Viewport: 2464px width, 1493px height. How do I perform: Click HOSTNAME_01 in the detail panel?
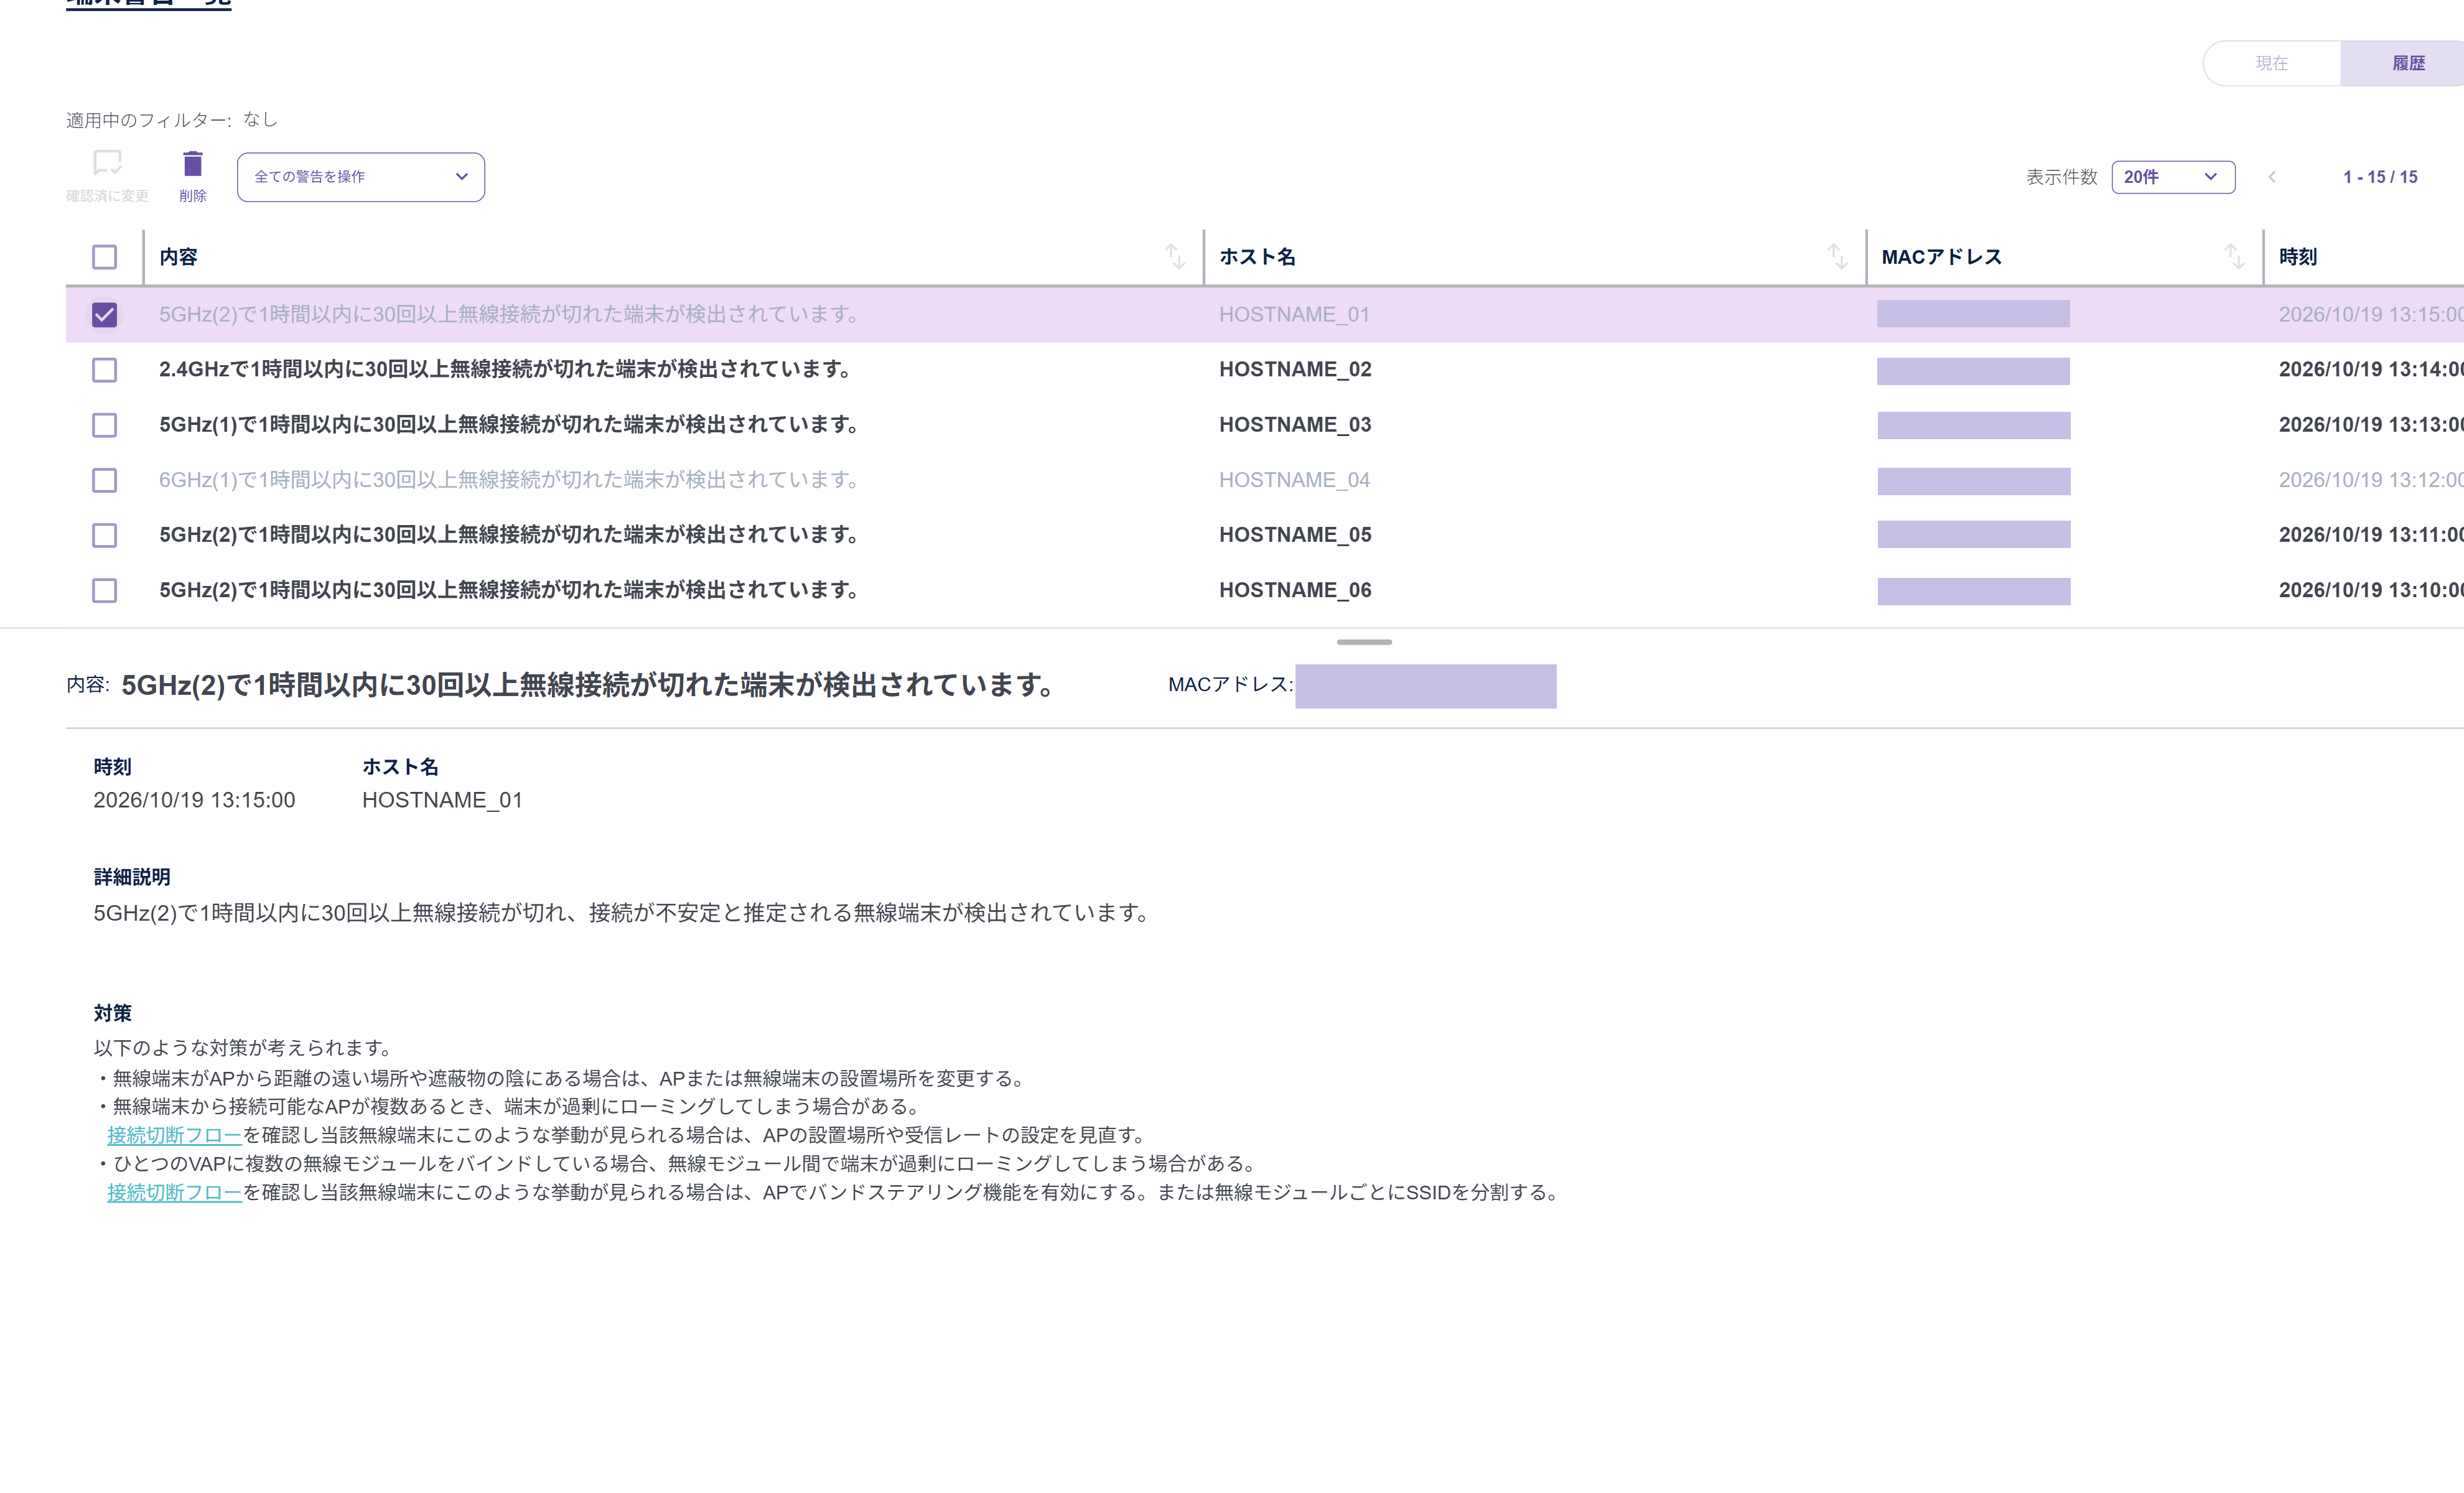(442, 800)
